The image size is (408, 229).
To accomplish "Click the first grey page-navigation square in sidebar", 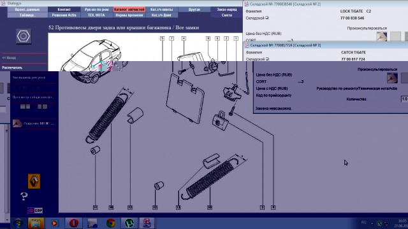I will click(23, 106).
